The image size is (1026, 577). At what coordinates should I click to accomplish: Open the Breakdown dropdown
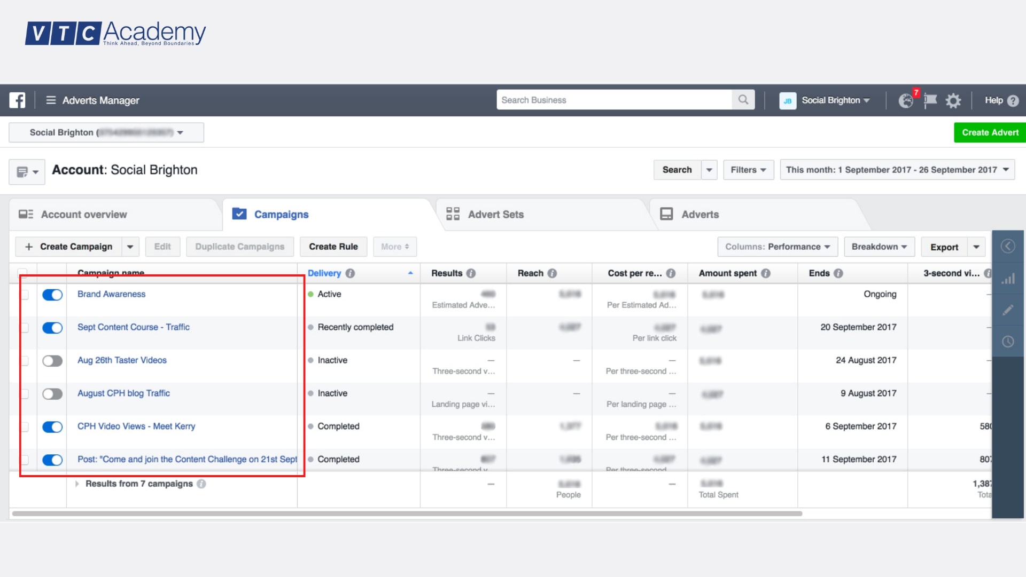879,247
